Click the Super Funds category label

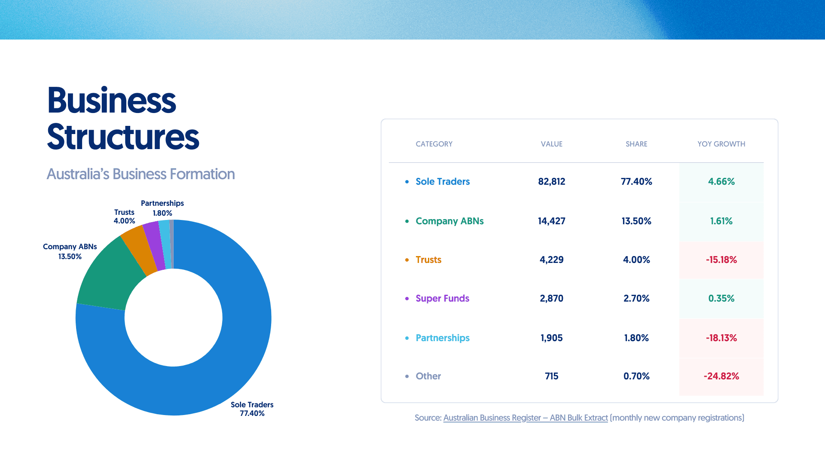coord(442,298)
